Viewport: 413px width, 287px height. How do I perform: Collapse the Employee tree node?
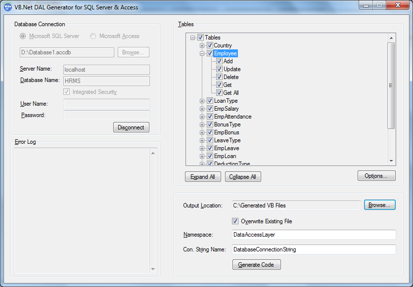click(202, 53)
